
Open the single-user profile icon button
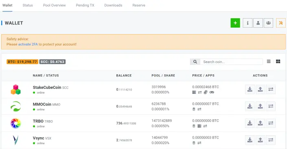[x=258, y=23]
